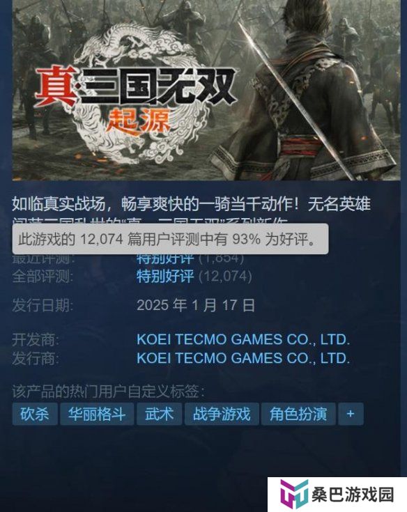This screenshot has width=407, height=512.
Task: Open the publisher KOEI TECMO GAMES link
Action: pos(243,358)
